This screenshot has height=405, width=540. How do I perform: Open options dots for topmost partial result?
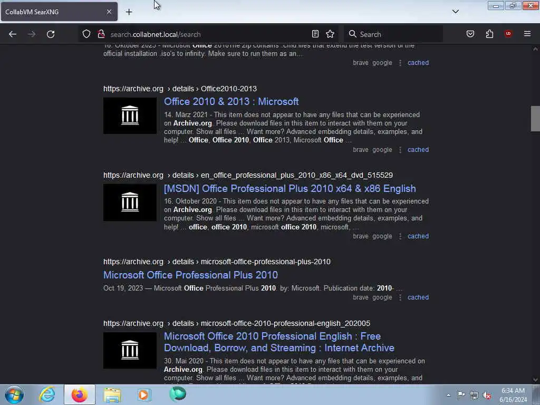400,63
